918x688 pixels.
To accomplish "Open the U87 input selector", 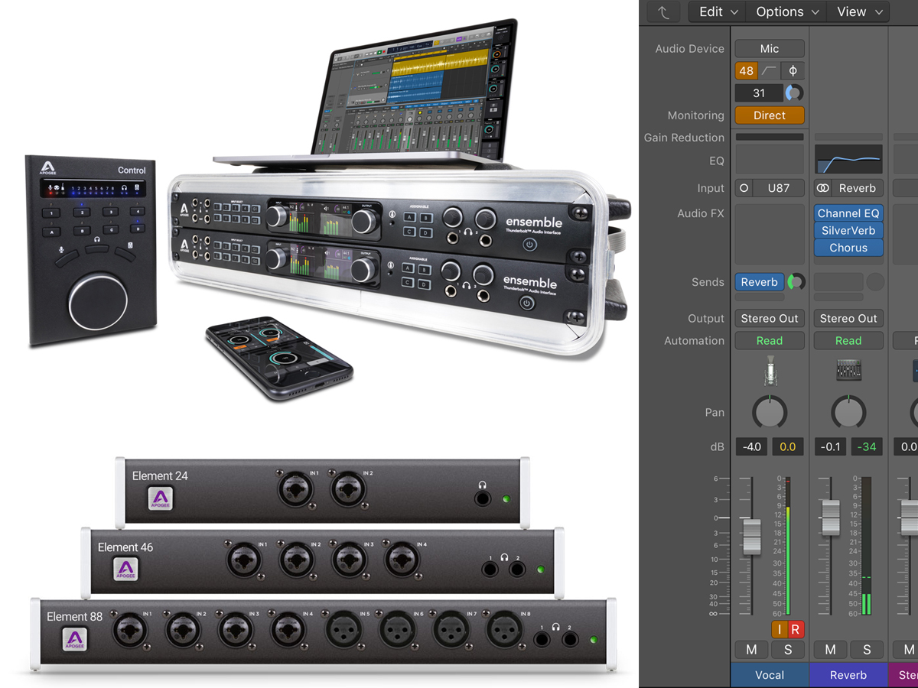I will click(x=779, y=188).
